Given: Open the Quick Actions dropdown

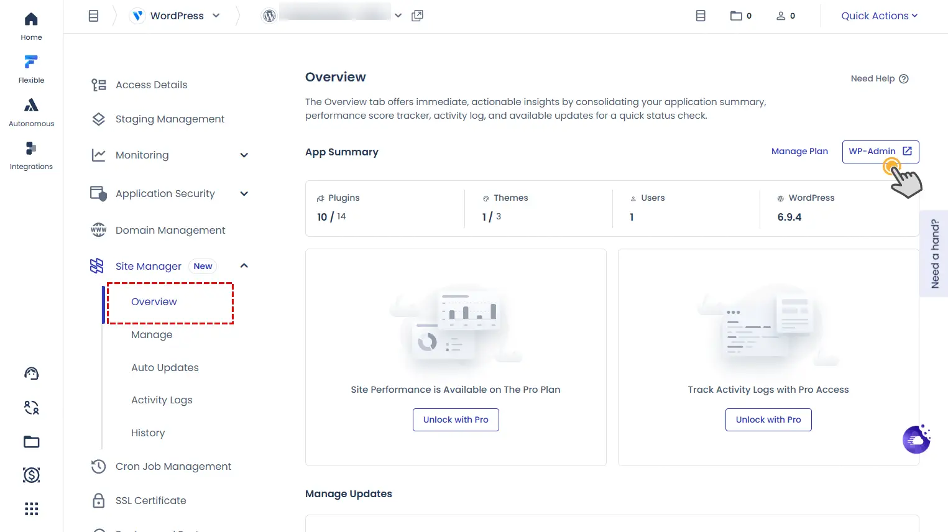Looking at the screenshot, I should (x=879, y=16).
